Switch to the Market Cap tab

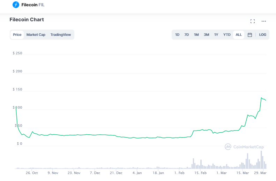coord(36,34)
